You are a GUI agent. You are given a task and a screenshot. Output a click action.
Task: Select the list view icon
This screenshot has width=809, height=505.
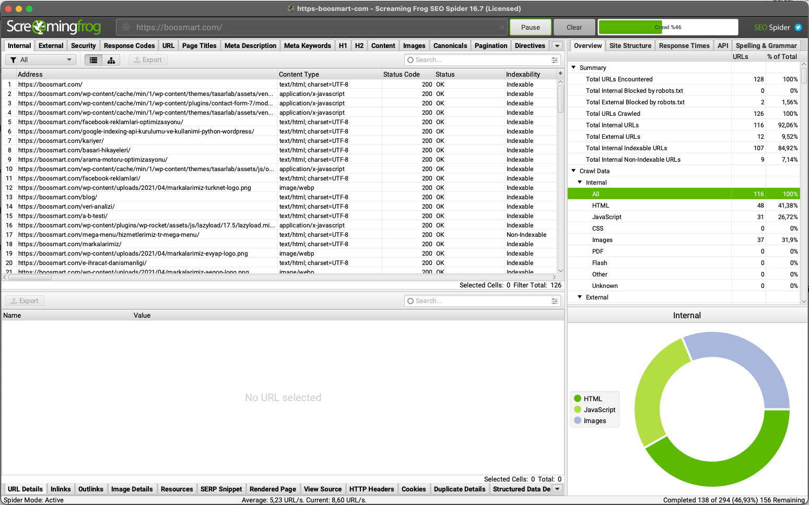pos(93,60)
